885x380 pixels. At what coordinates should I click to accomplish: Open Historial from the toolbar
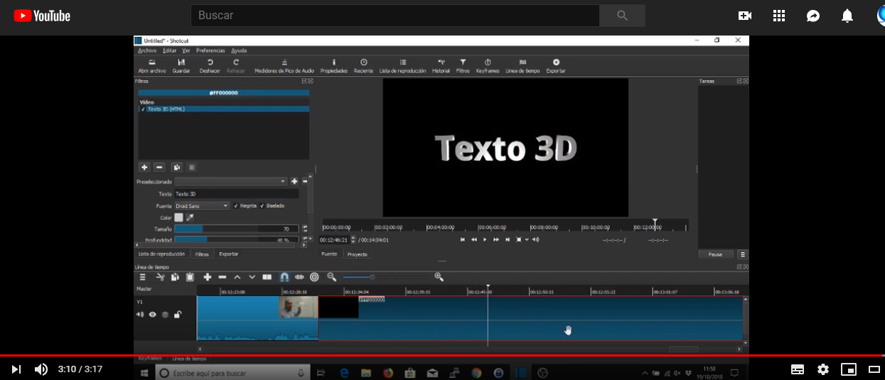tap(441, 65)
